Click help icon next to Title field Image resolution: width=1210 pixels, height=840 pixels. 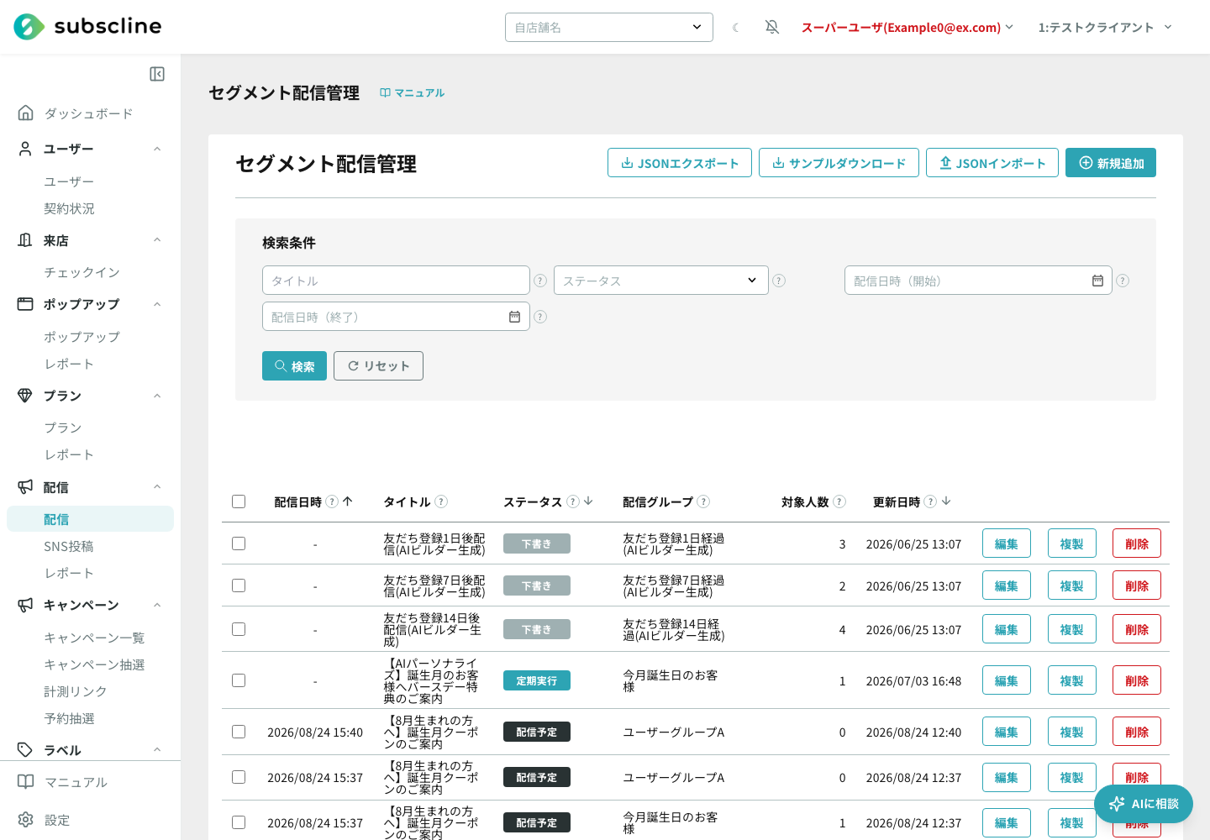pyautogui.click(x=540, y=281)
